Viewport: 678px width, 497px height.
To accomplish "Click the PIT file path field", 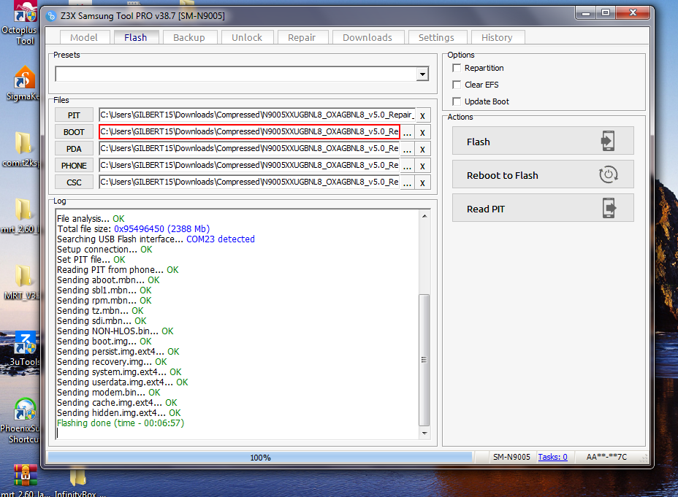I will click(x=257, y=115).
